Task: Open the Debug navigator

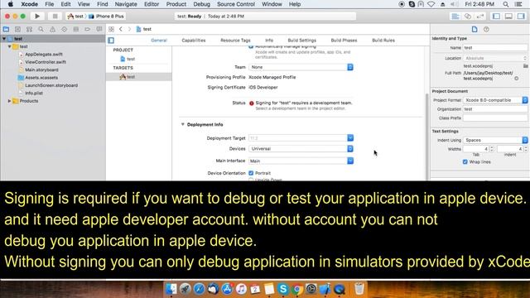Action: (x=75, y=30)
